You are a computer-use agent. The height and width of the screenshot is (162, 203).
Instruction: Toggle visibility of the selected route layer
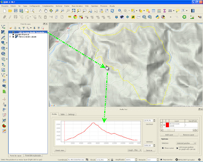tap(13, 32)
